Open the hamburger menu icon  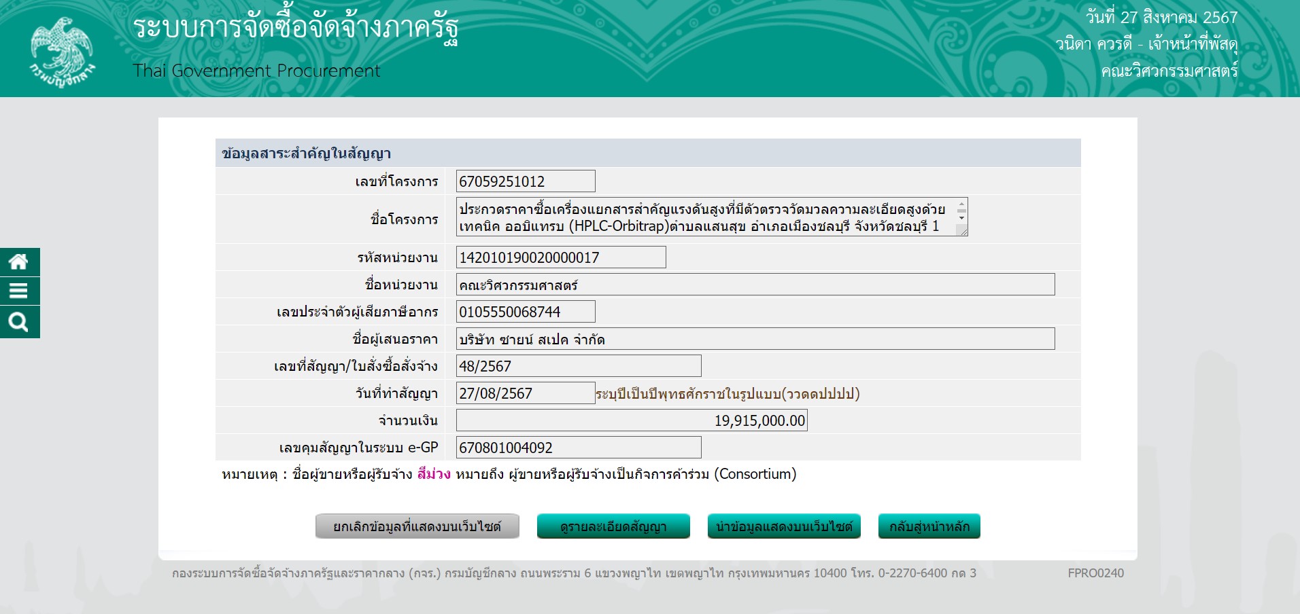pyautogui.click(x=19, y=291)
